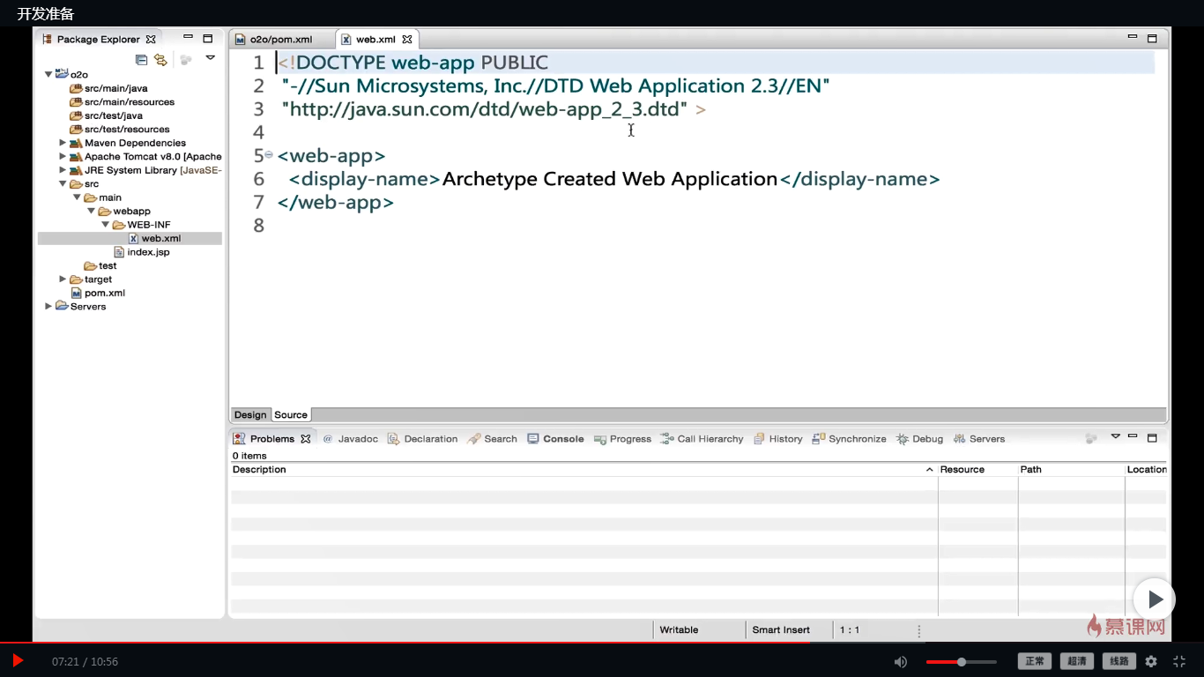Open the History view tab
The image size is (1204, 677).
pyautogui.click(x=778, y=439)
